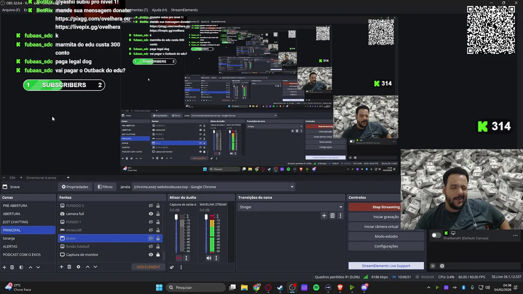Open OvelheraM canvas three-dot options
Image resolution: width=523 pixels, height=294 pixels.
pyautogui.click(x=515, y=236)
